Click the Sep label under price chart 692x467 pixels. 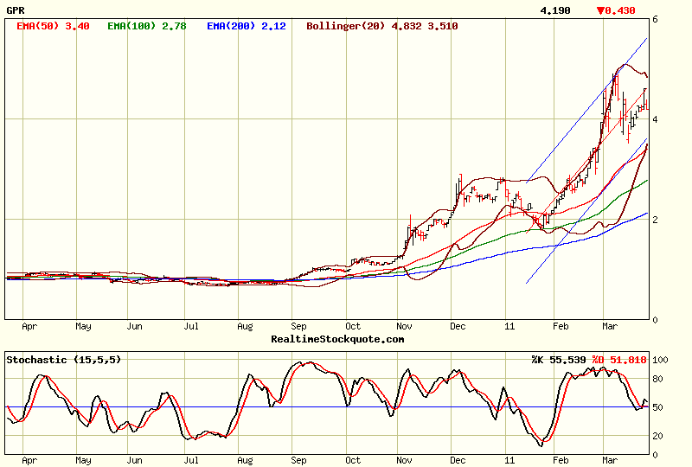click(298, 326)
